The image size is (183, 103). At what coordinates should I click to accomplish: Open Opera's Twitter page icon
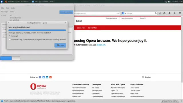point(43,77)
